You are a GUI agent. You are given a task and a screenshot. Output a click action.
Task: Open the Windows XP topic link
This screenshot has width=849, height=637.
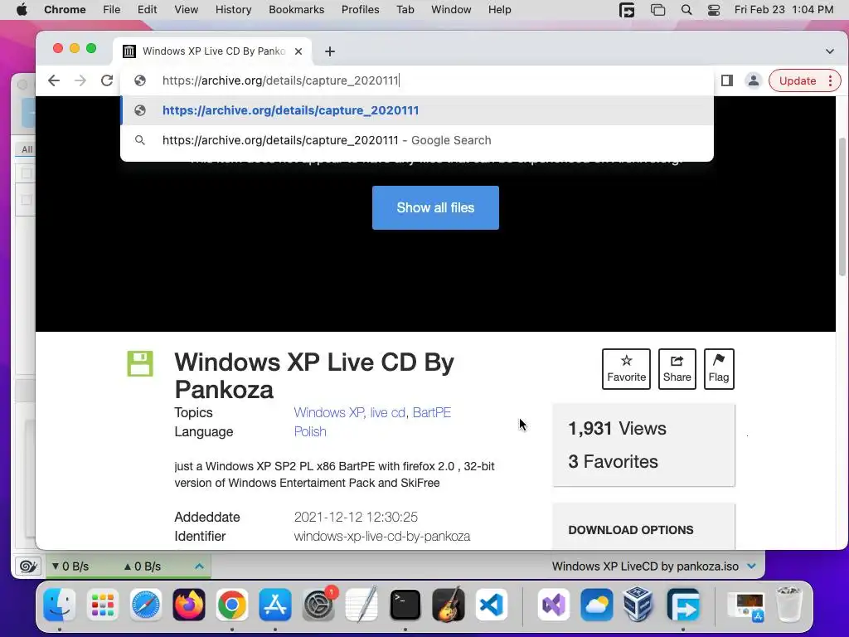coord(328,413)
